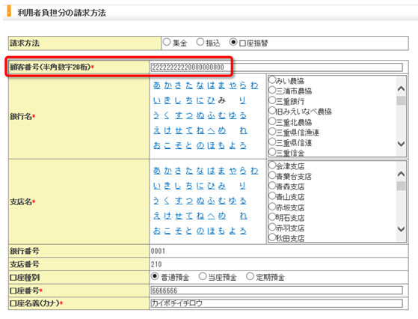Select 三重銀行 in the bank list
The image size is (418, 319).
pyautogui.click(x=272, y=100)
